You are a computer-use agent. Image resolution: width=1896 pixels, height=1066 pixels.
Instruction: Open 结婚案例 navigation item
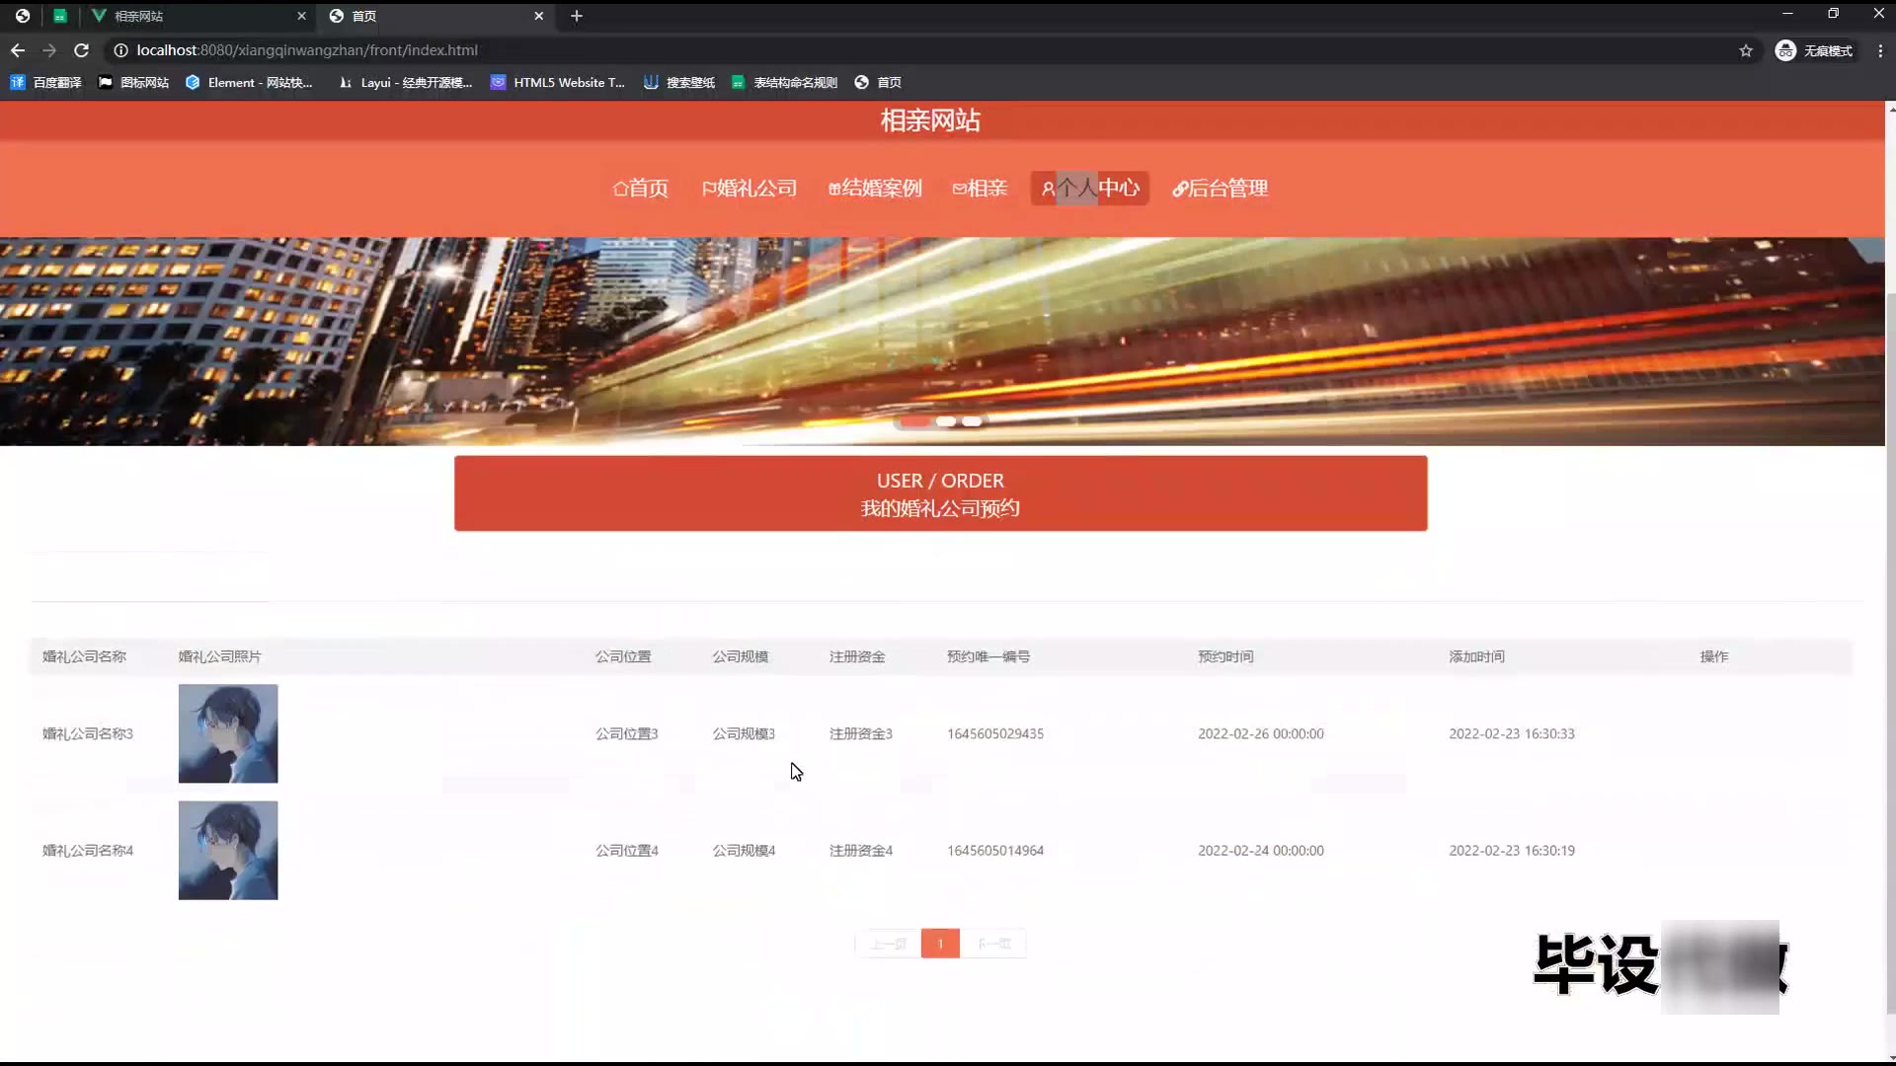click(875, 189)
